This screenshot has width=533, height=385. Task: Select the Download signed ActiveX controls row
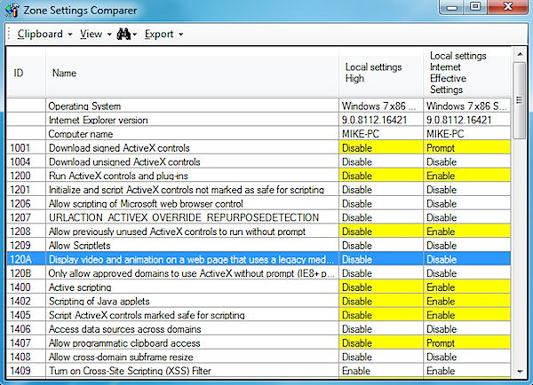click(259, 147)
